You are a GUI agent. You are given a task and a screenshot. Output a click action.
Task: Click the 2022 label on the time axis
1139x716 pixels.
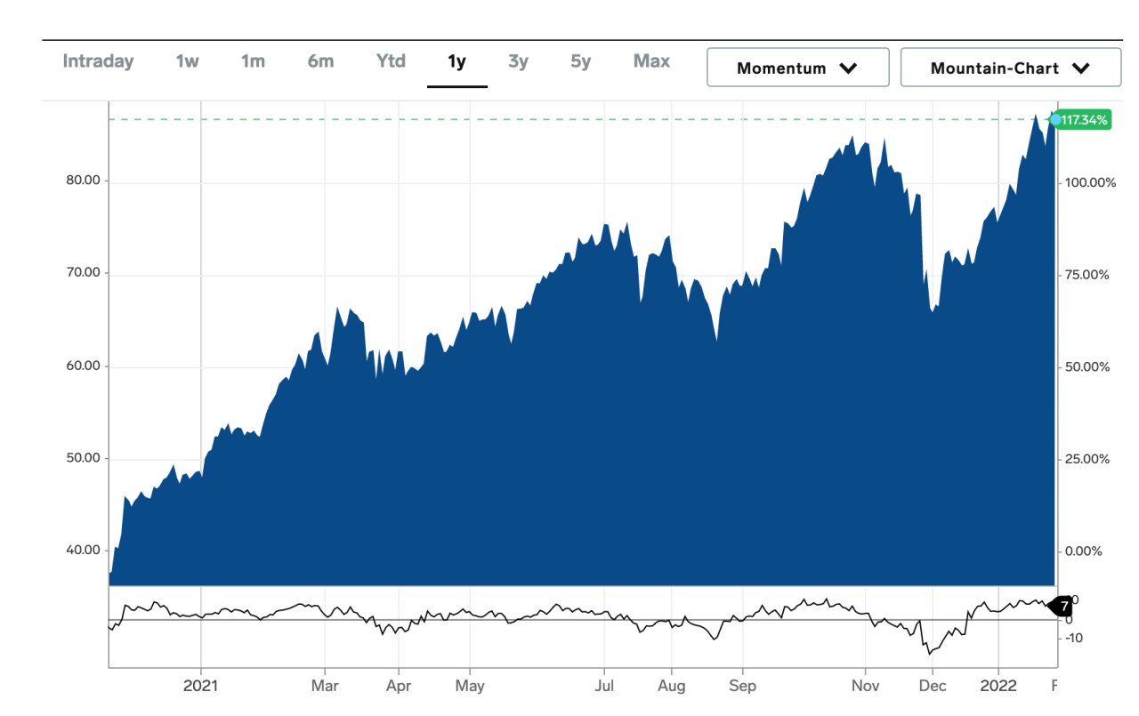coord(998,686)
